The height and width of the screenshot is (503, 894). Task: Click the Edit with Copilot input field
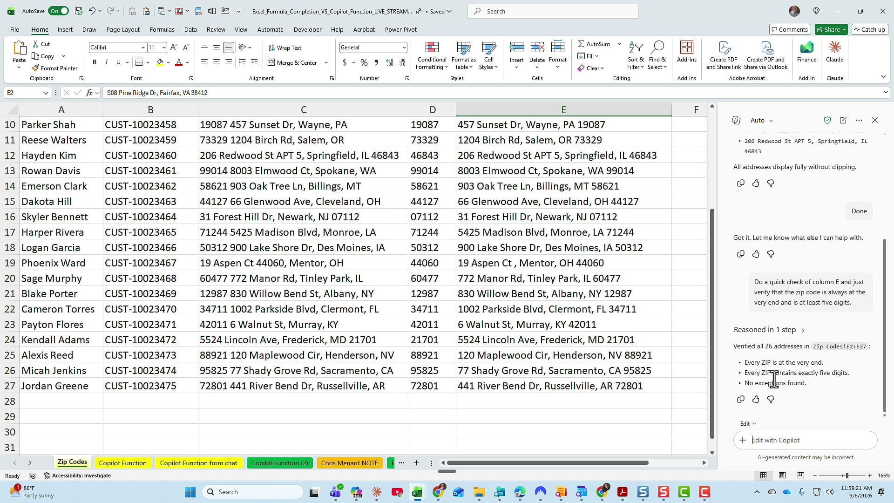[x=806, y=440]
